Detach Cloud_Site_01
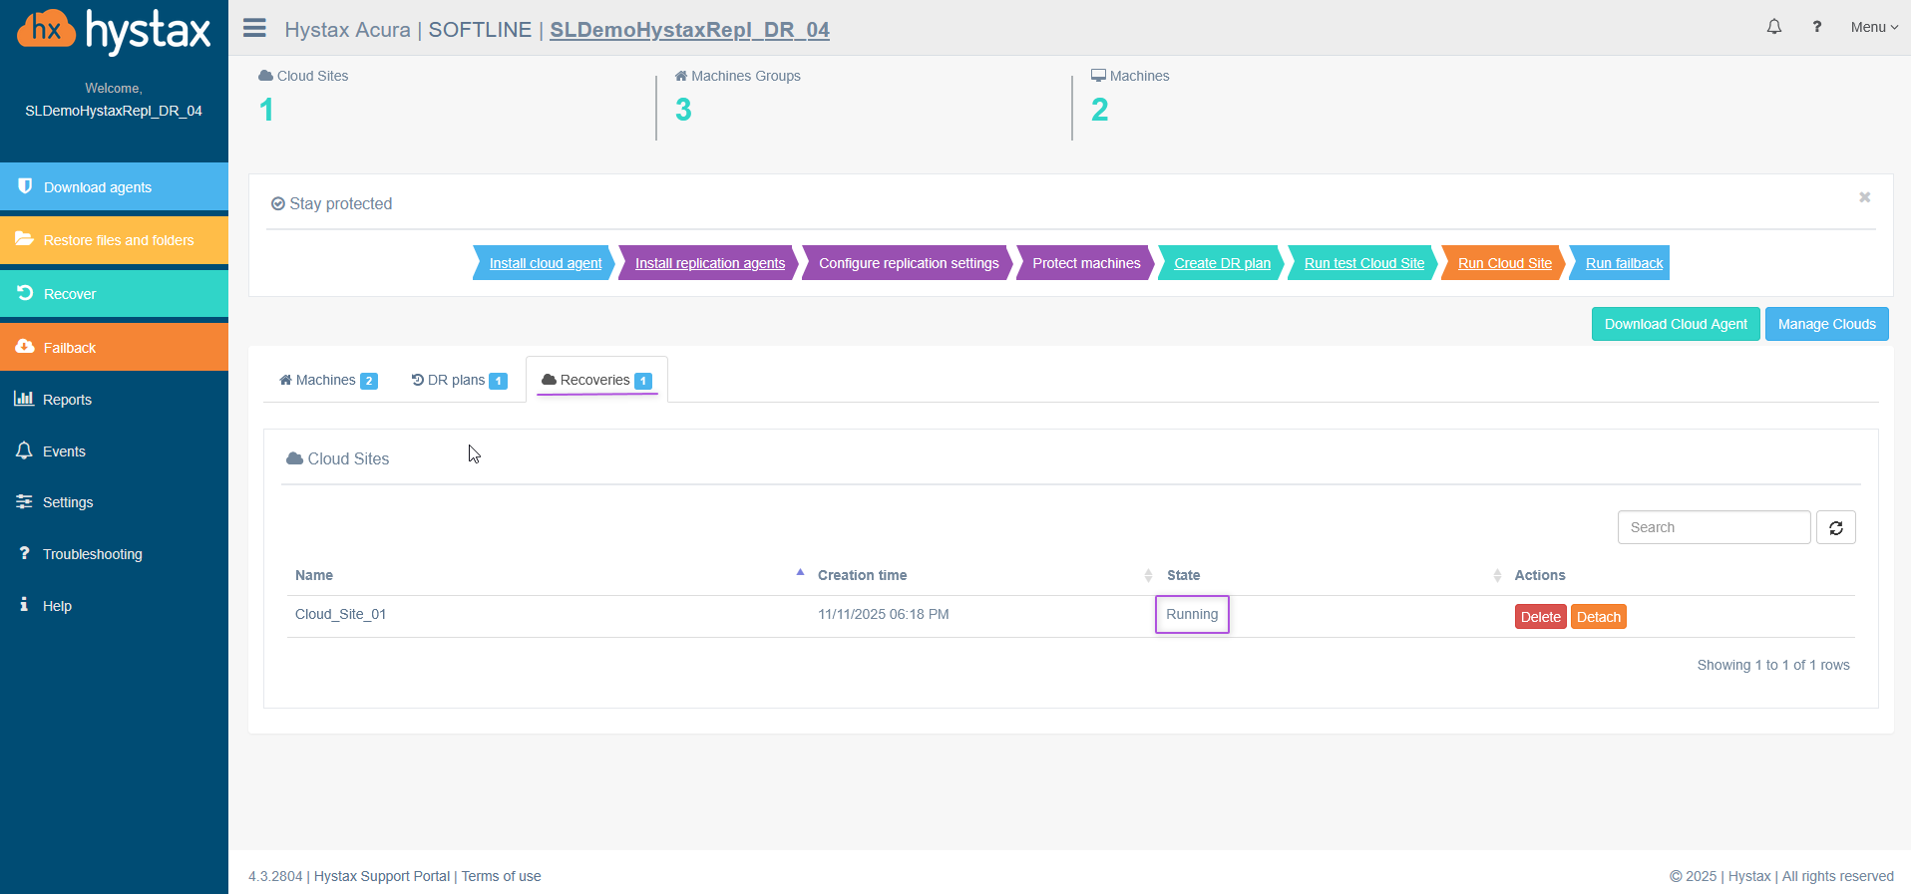Image resolution: width=1911 pixels, height=894 pixels. [x=1598, y=617]
